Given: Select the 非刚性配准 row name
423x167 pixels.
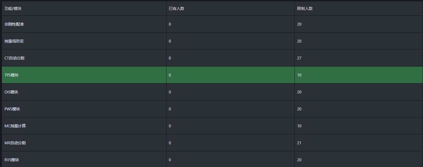Looking at the screenshot, I should (14, 24).
